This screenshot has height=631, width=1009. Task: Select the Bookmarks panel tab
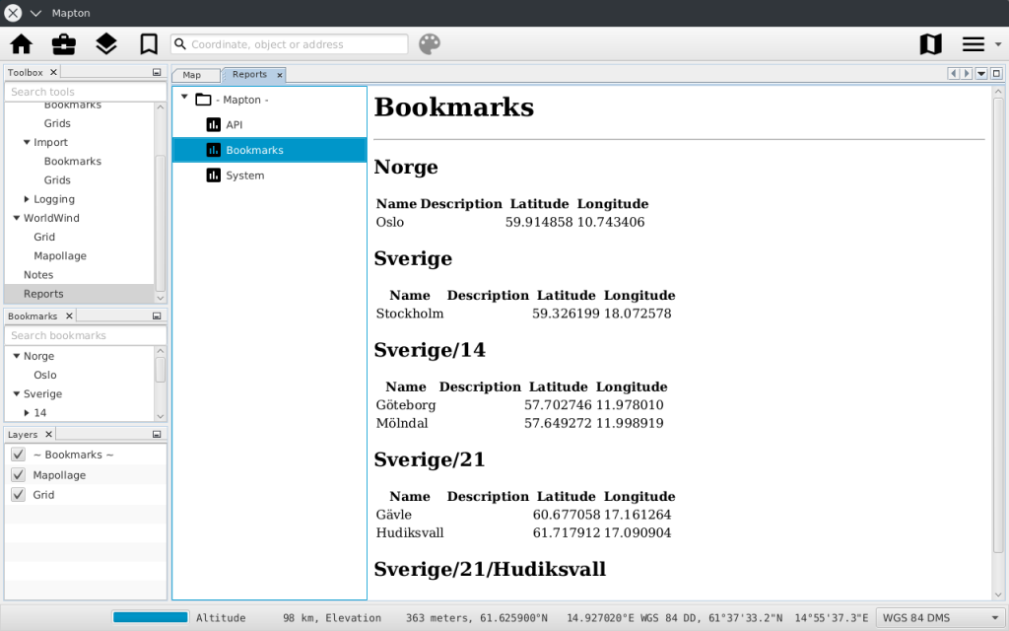tap(33, 315)
